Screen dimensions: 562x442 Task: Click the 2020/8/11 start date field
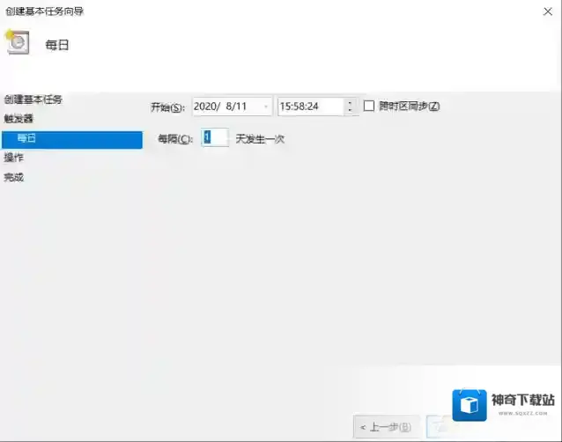click(x=226, y=107)
